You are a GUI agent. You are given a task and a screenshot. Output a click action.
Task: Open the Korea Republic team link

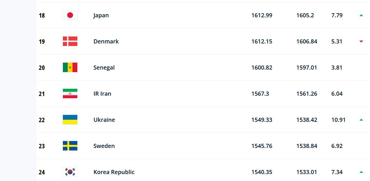point(114,172)
